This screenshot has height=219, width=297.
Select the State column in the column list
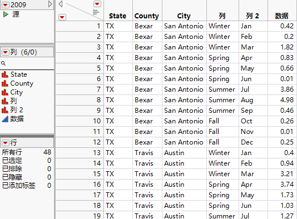(18, 74)
